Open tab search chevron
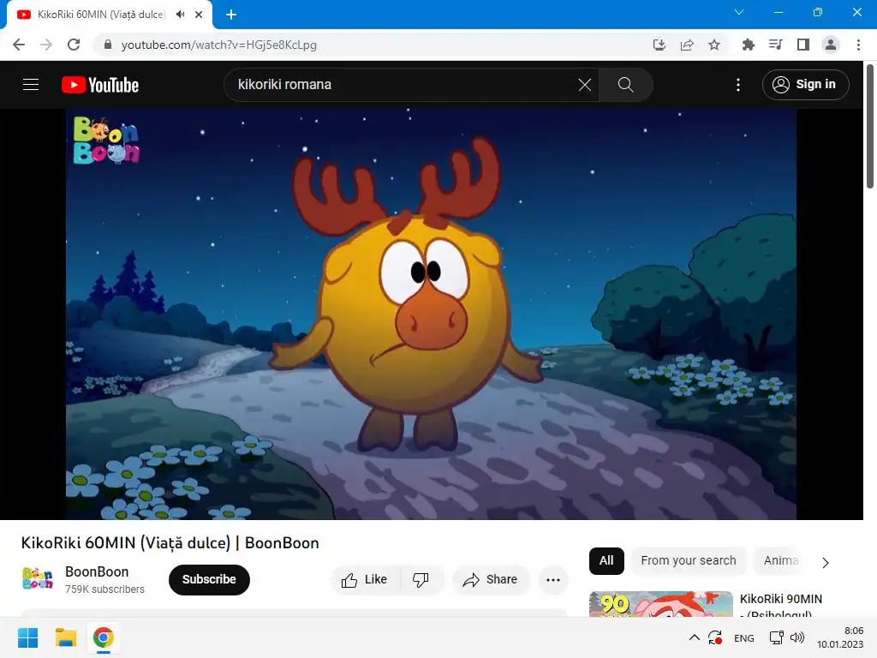 click(739, 12)
